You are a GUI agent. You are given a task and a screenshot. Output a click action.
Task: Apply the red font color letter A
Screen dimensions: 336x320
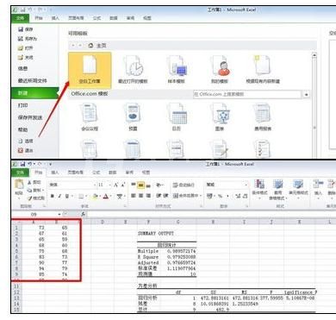(106, 197)
